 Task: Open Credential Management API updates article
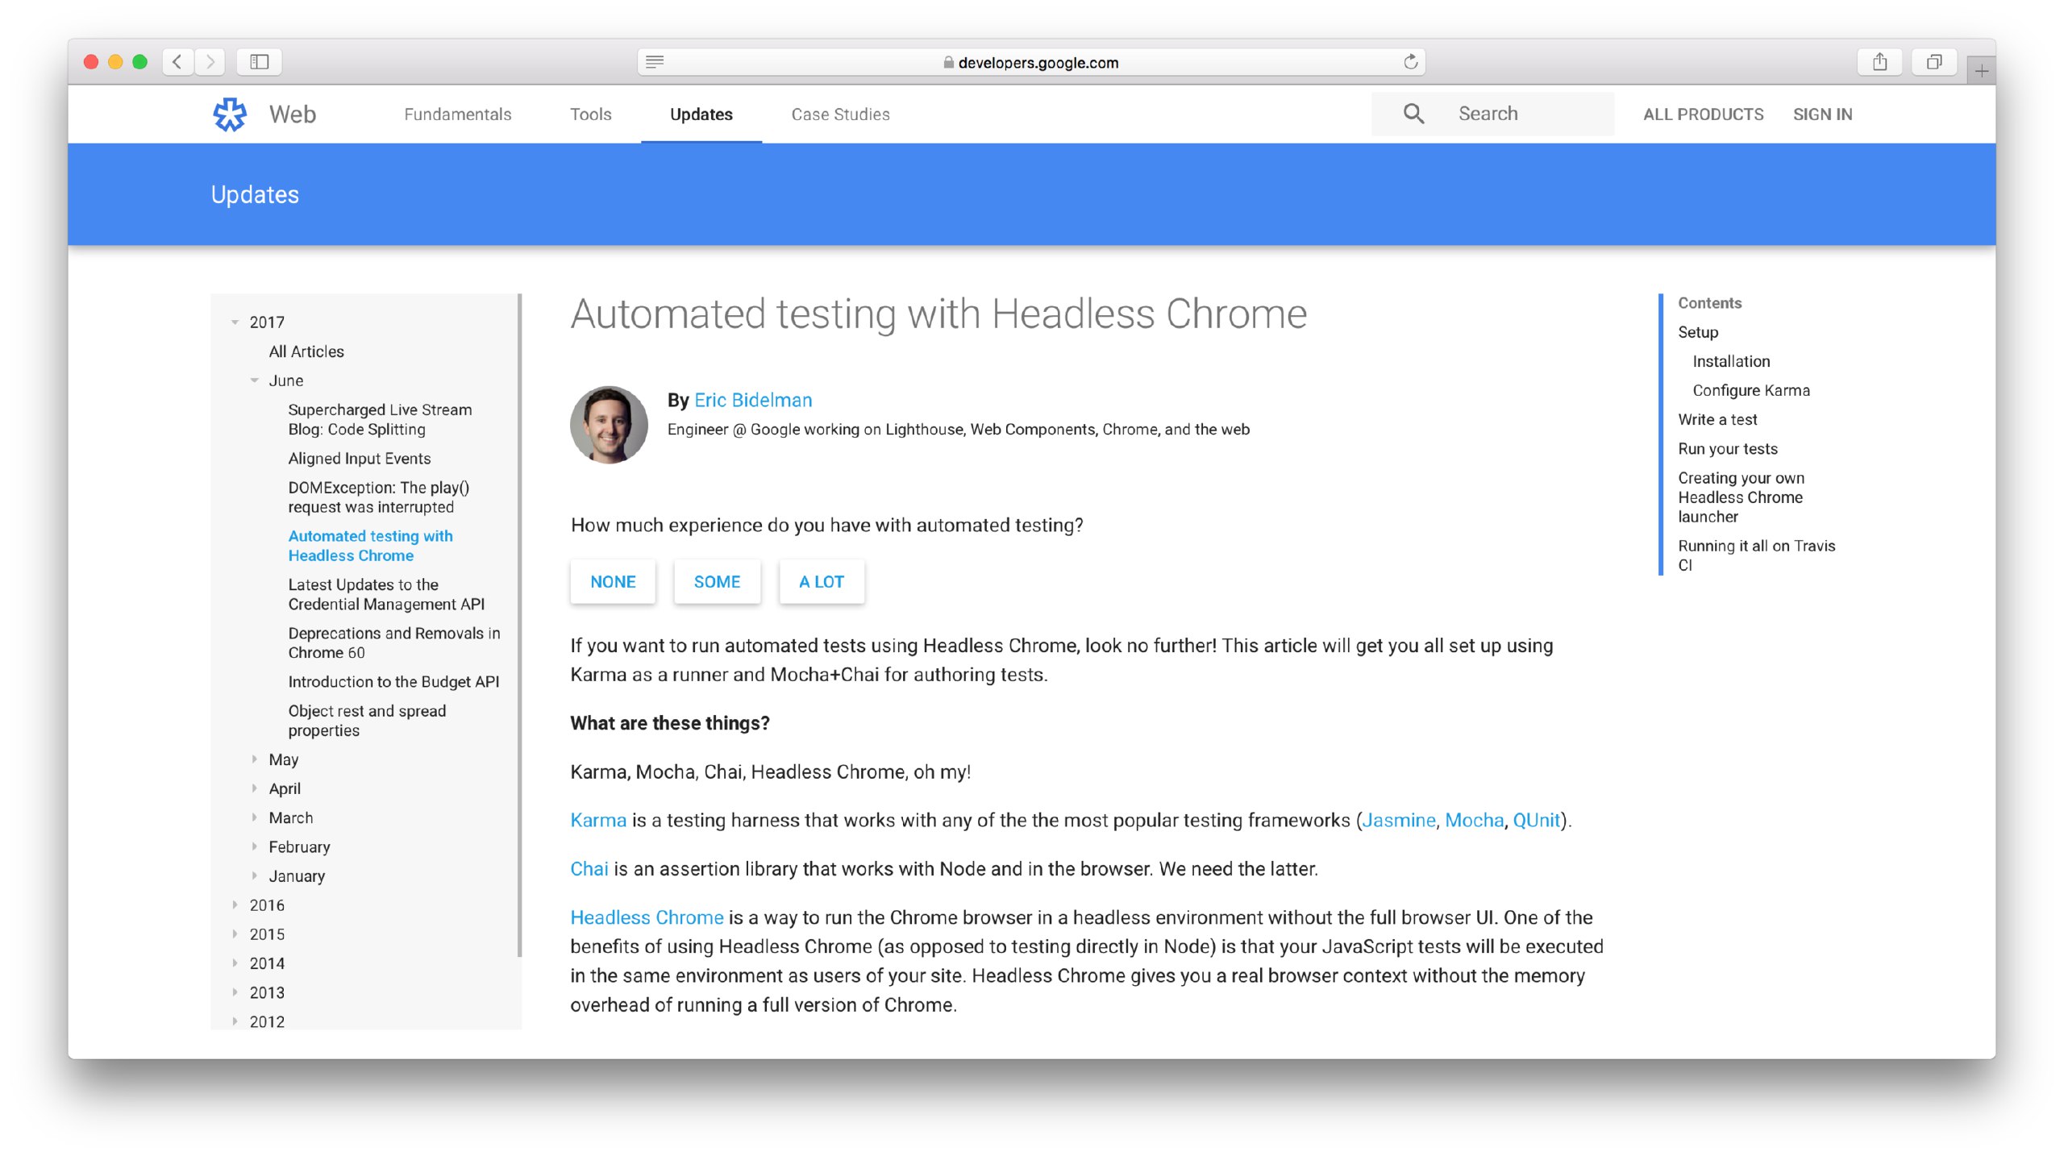coord(386,594)
